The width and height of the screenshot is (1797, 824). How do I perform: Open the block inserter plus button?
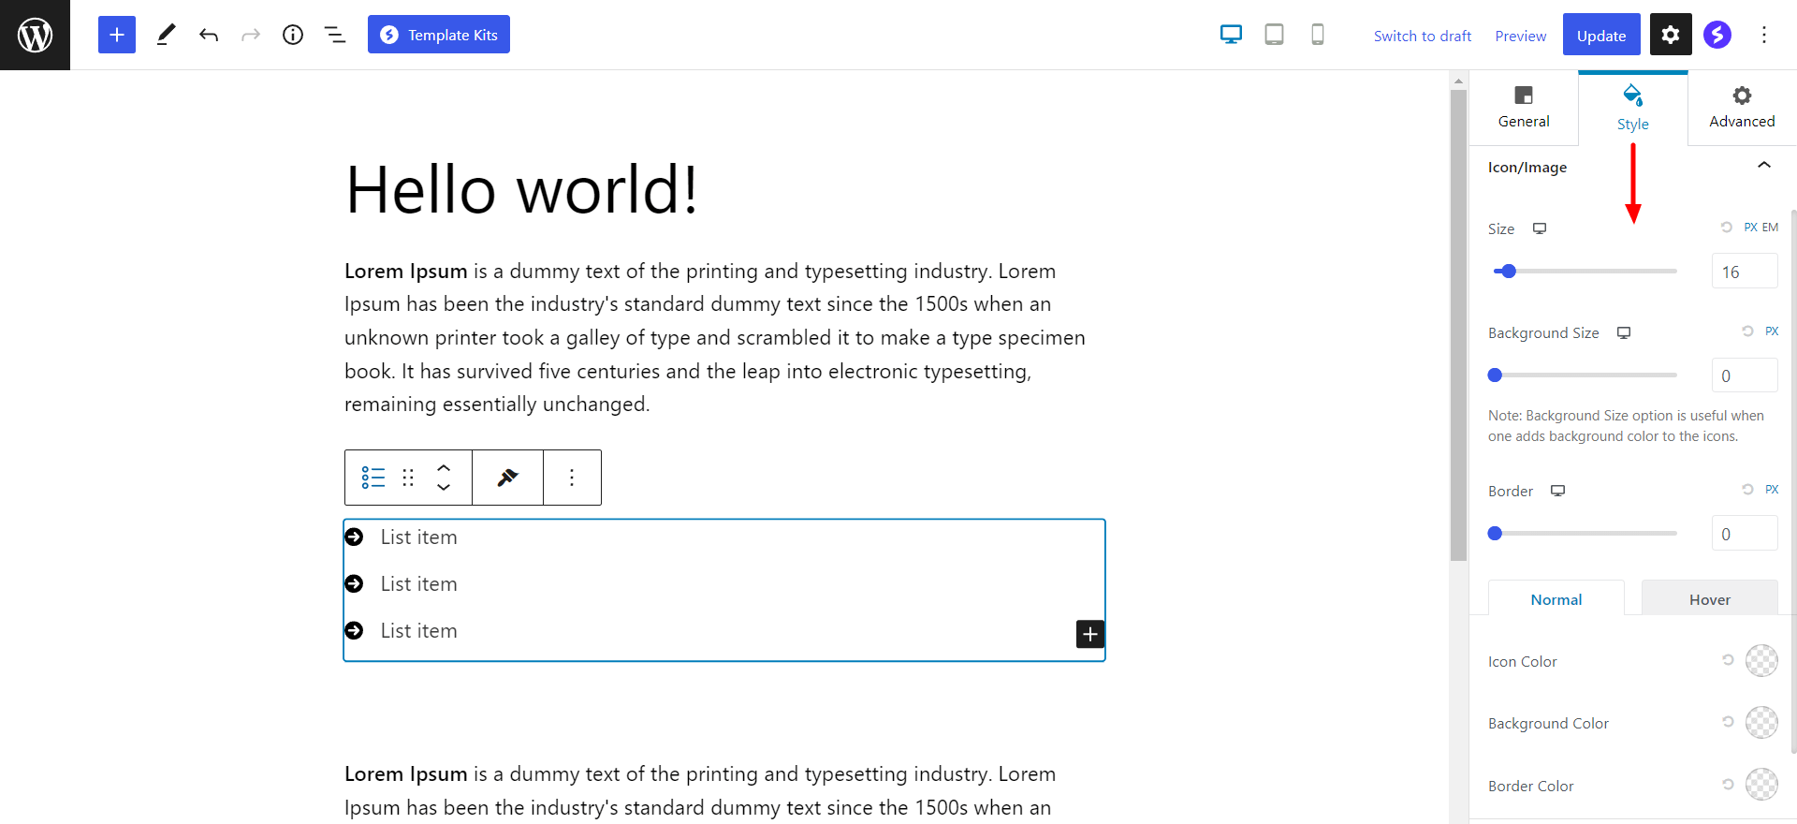(x=117, y=35)
